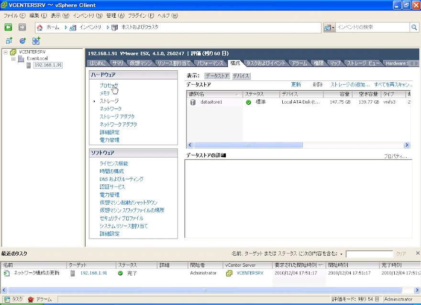Click the recent tasks filter text field

369,254
